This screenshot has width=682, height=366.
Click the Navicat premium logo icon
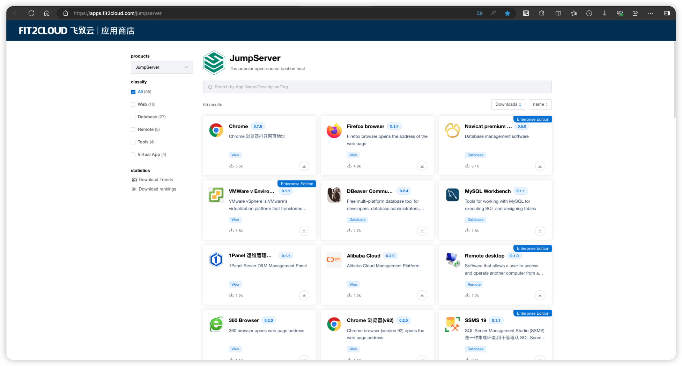click(x=452, y=130)
